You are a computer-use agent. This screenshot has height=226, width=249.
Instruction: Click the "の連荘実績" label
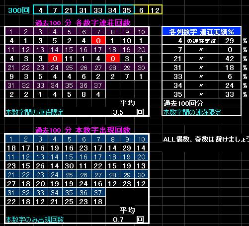point(201,41)
